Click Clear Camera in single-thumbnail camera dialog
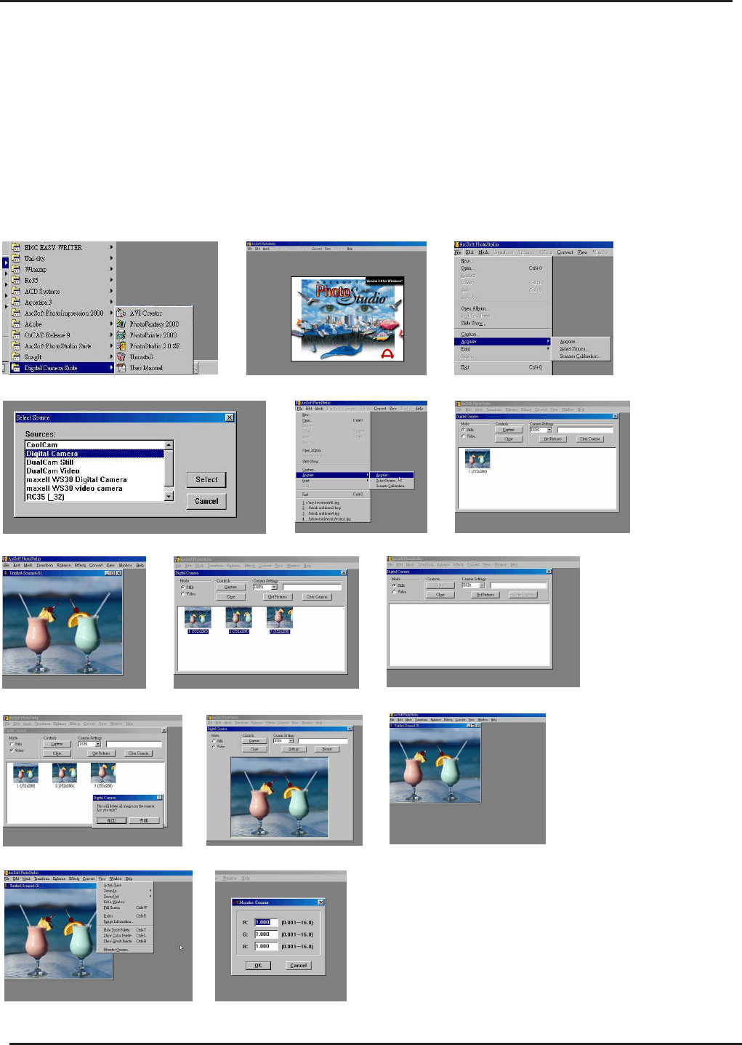The image size is (742, 1045). 589,439
